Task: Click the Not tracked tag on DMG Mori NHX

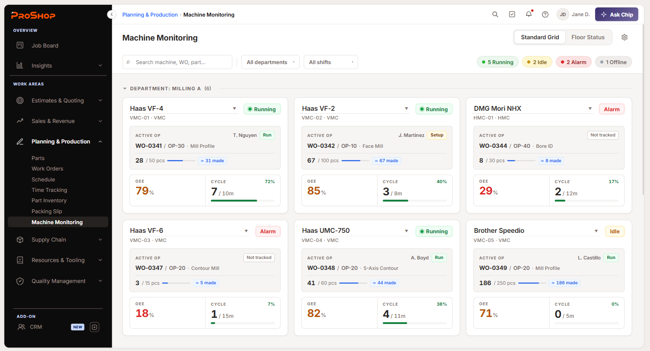Action: (x=603, y=135)
